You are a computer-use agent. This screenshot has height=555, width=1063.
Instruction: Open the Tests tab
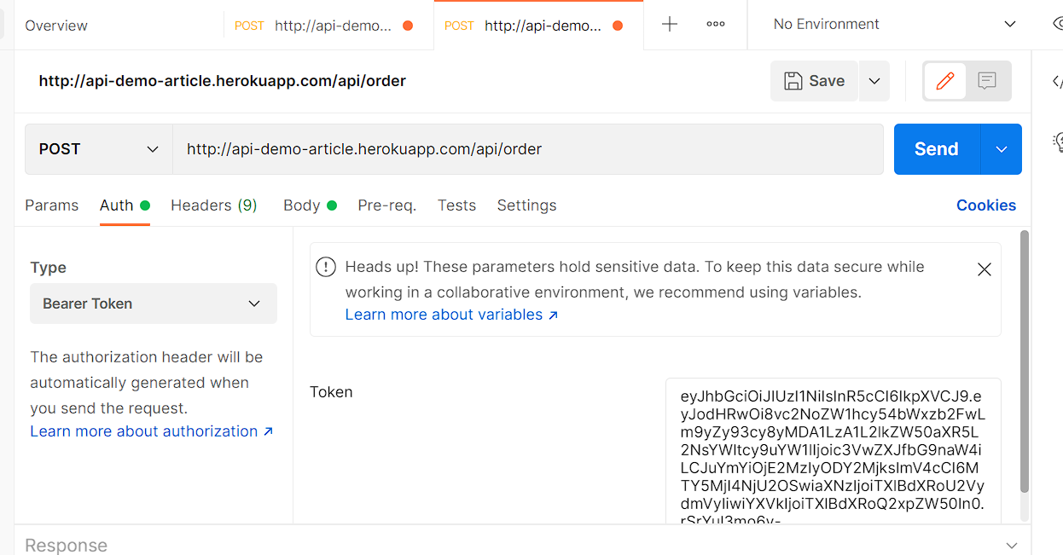click(x=456, y=205)
